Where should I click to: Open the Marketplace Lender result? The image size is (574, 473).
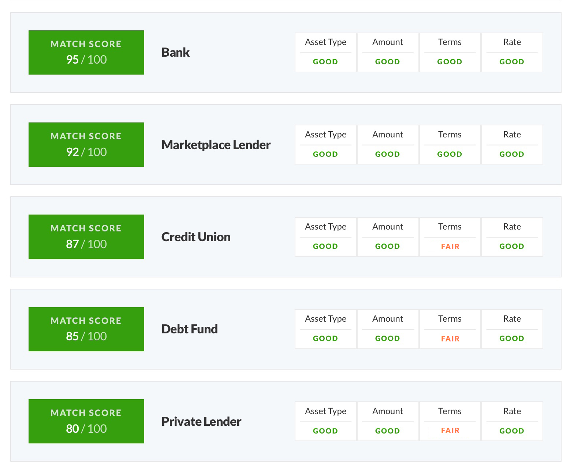point(216,145)
